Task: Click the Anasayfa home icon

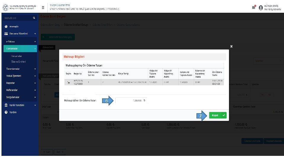Action: click(x=6, y=26)
